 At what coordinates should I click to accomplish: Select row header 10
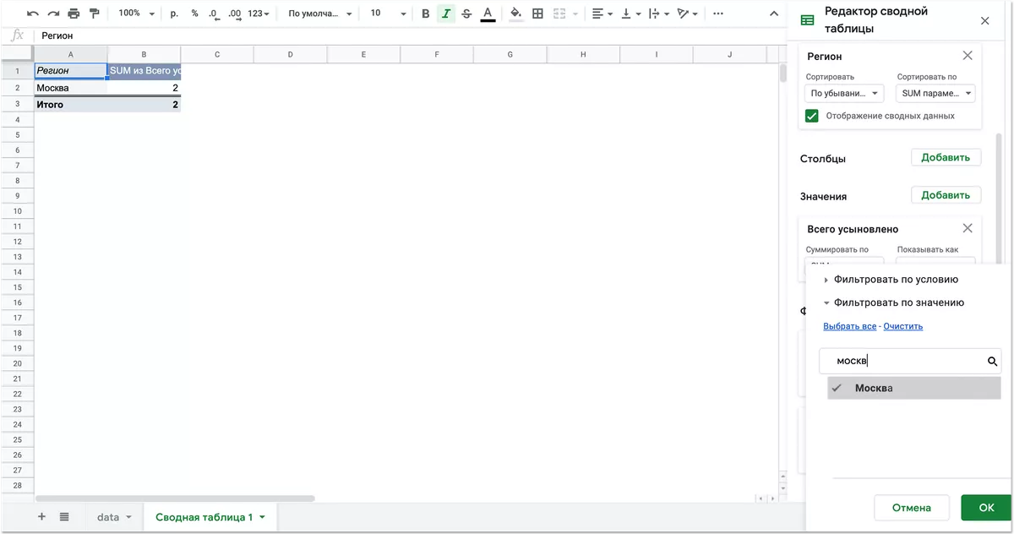click(17, 211)
